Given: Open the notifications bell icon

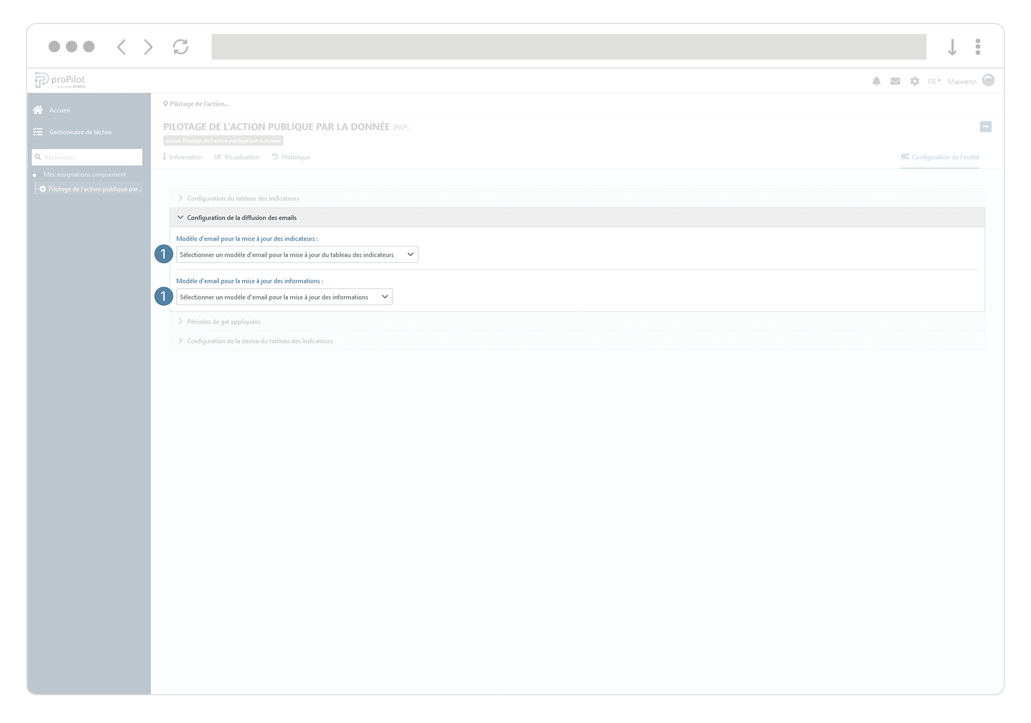Looking at the screenshot, I should pos(876,81).
